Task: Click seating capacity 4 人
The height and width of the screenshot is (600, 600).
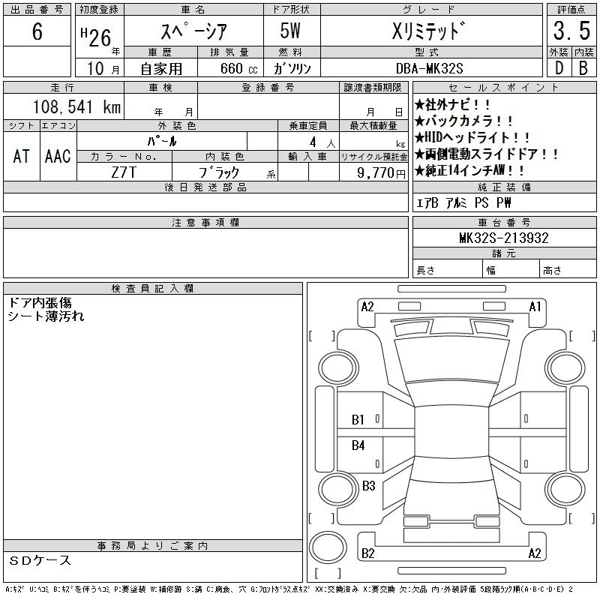Action: (322, 142)
